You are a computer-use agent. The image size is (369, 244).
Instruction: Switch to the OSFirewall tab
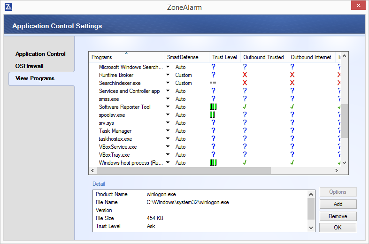[x=29, y=66]
